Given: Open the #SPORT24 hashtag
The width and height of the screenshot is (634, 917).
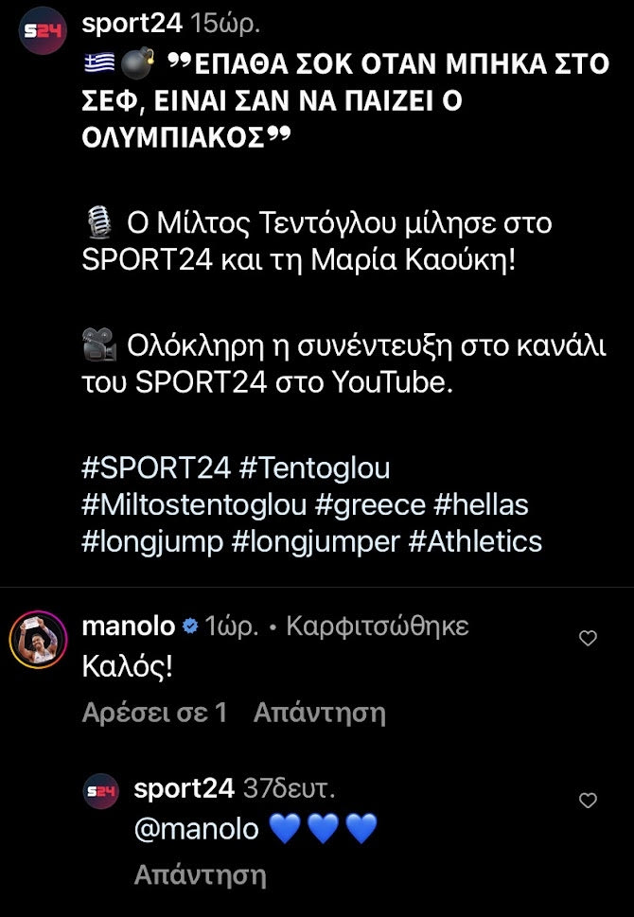Looking at the screenshot, I should coord(156,468).
